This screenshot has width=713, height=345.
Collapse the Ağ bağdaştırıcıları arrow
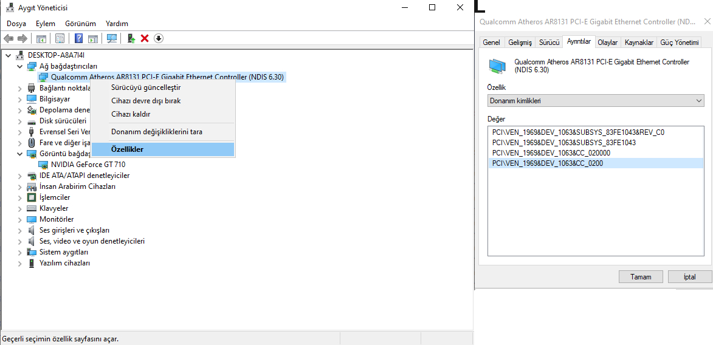(x=19, y=66)
